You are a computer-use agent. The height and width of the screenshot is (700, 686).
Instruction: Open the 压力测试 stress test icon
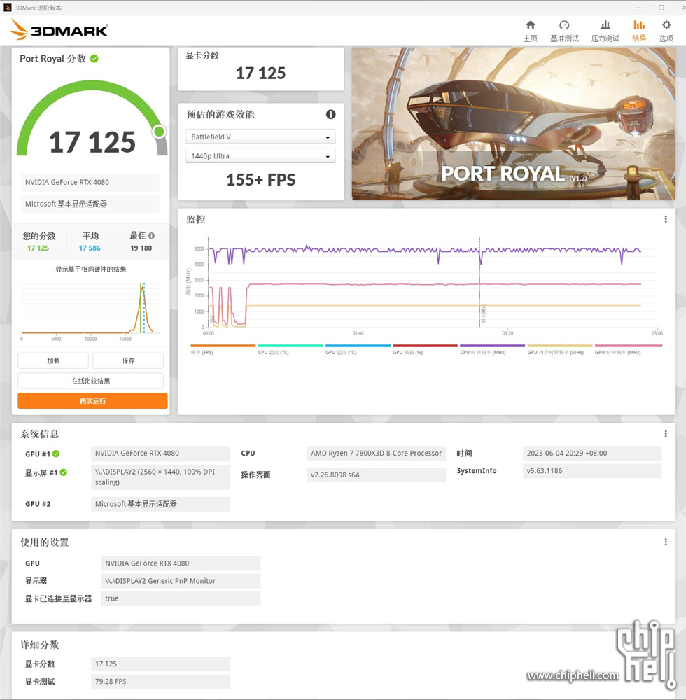click(605, 25)
